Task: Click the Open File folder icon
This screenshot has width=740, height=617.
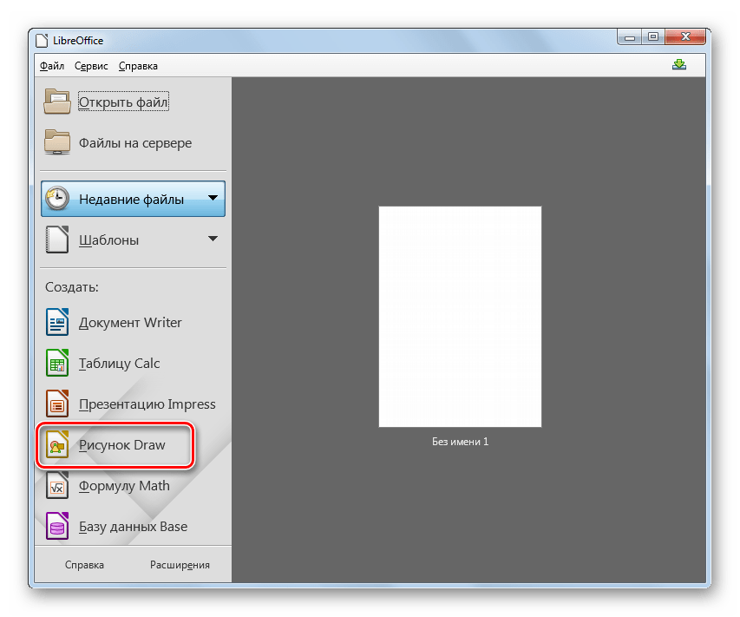Action: click(57, 102)
